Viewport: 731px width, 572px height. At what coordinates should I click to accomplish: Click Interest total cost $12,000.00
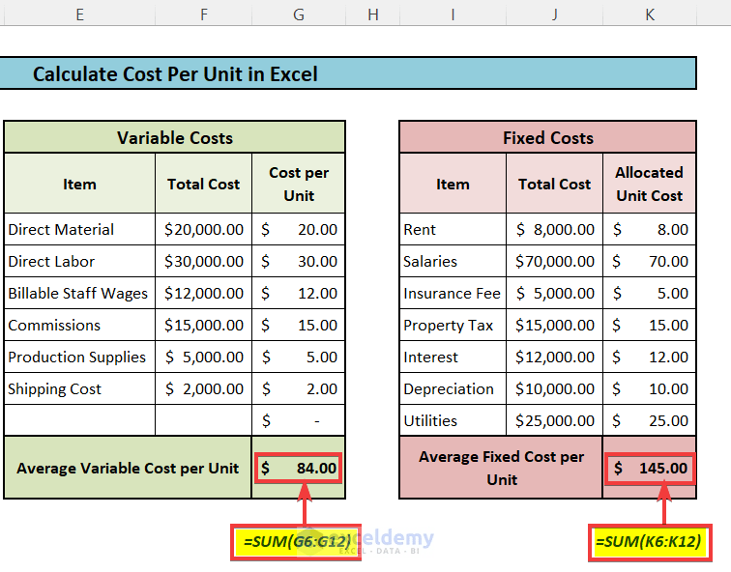point(554,357)
